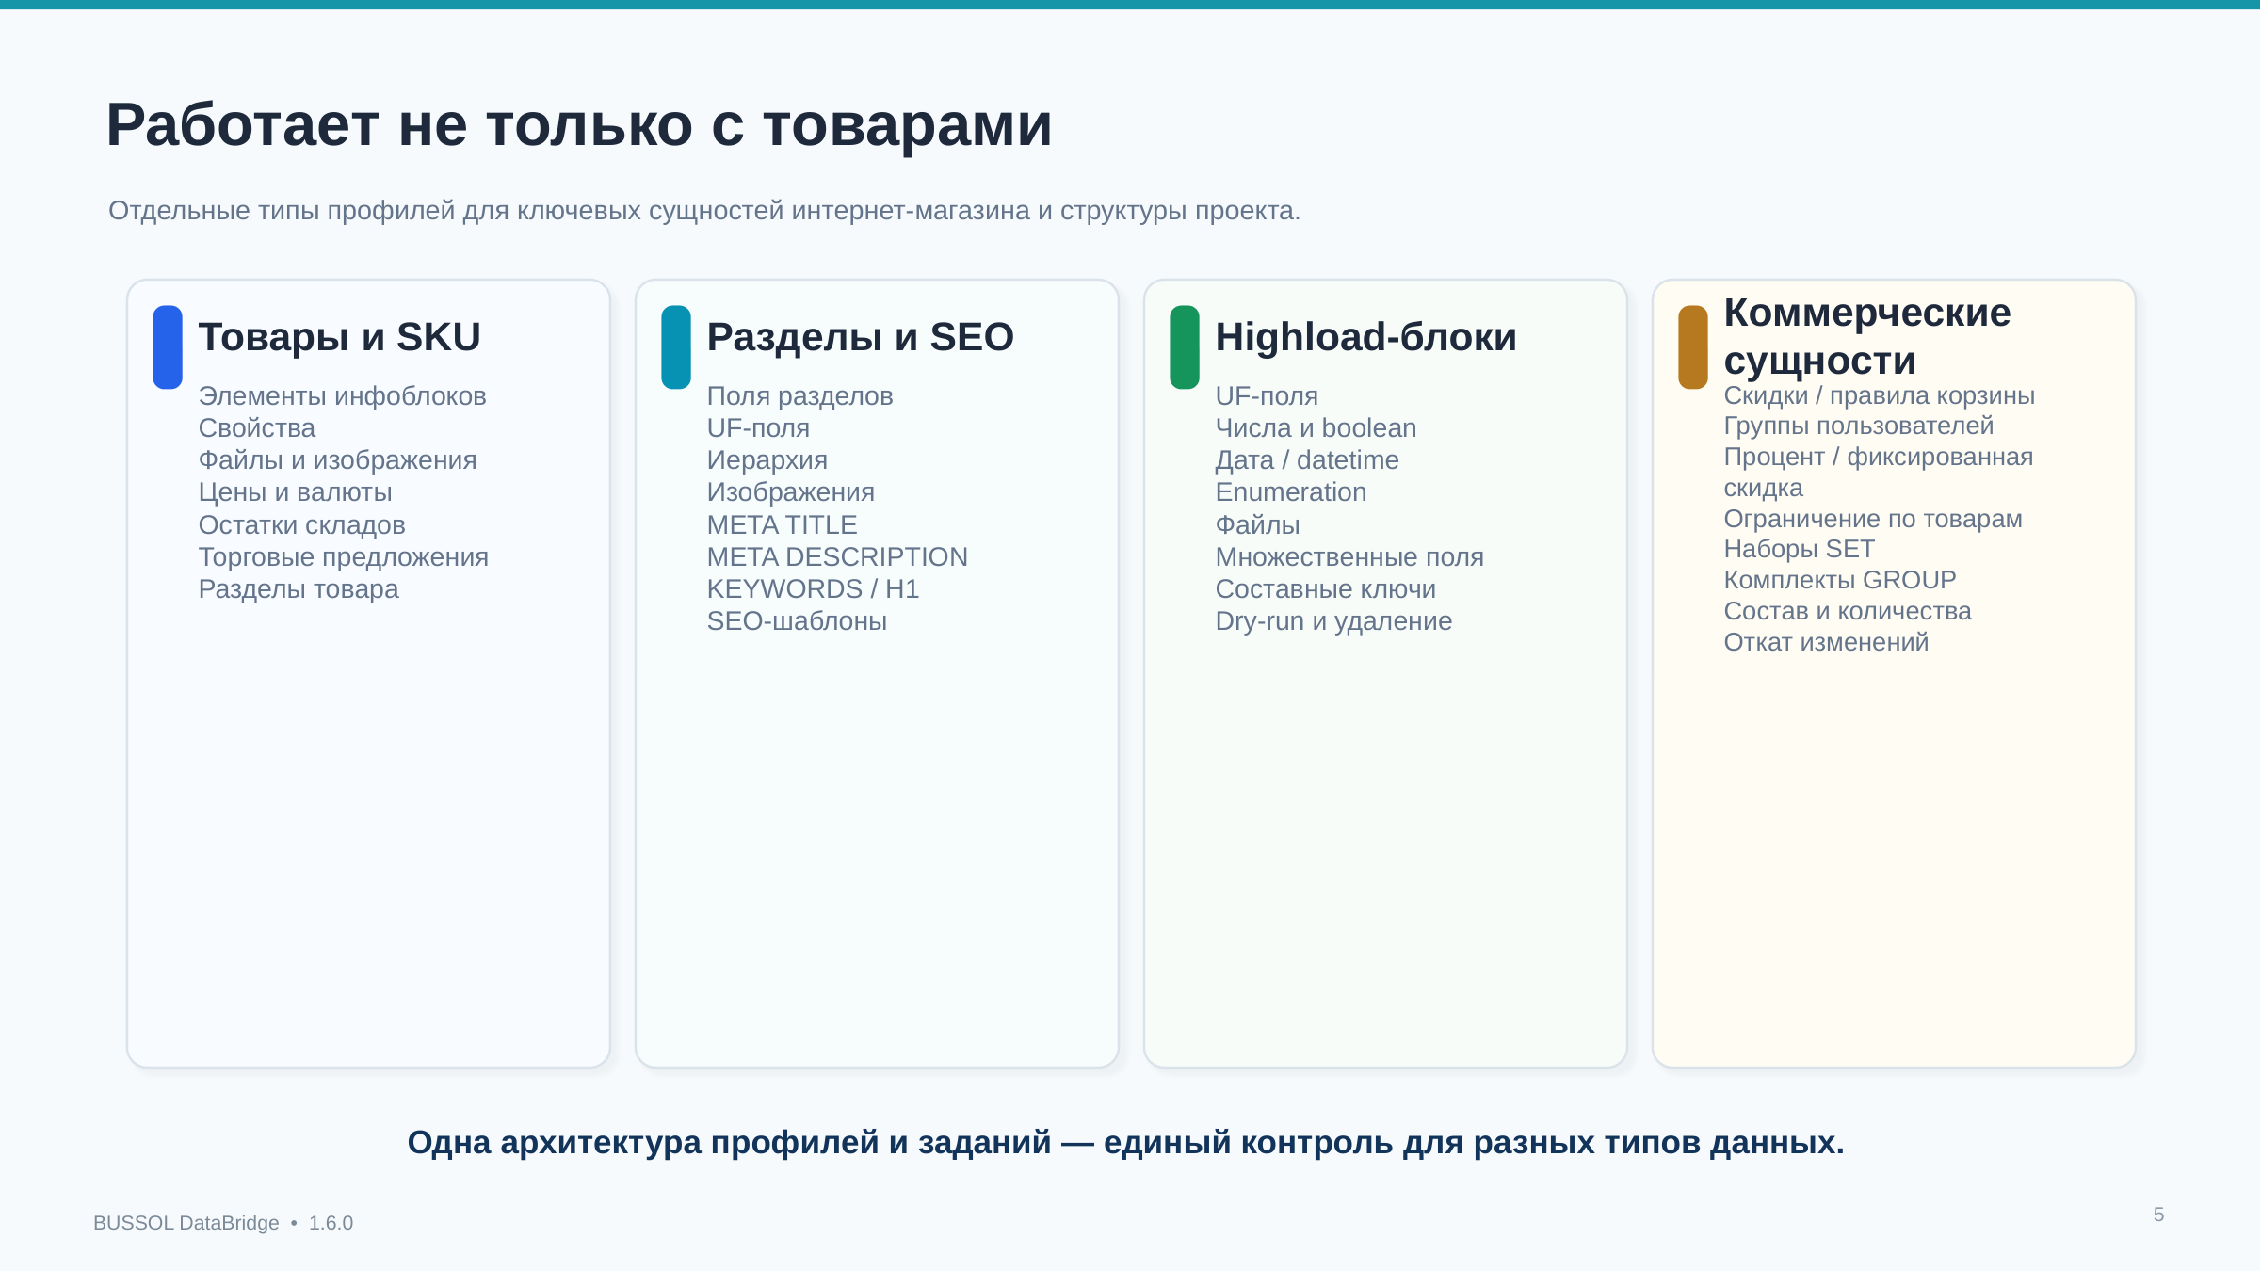Click the Цены и валюты line
The image size is (2261, 1271).
295,492
